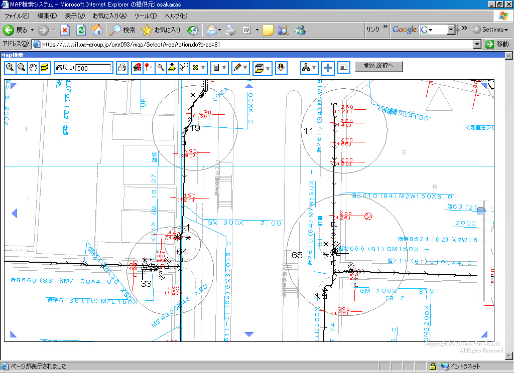Click the 地区選択へ button
The height and width of the screenshot is (373, 514).
click(379, 66)
